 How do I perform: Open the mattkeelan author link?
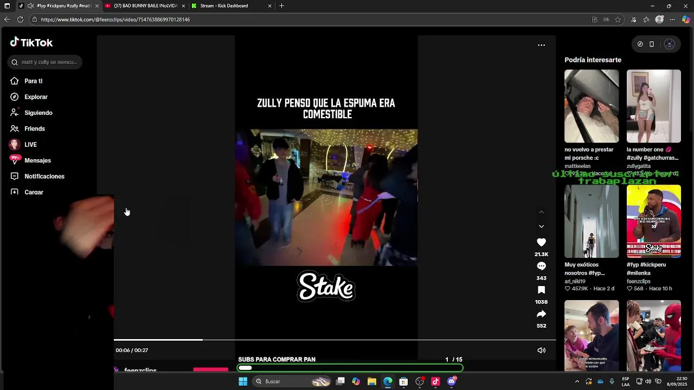point(577,166)
